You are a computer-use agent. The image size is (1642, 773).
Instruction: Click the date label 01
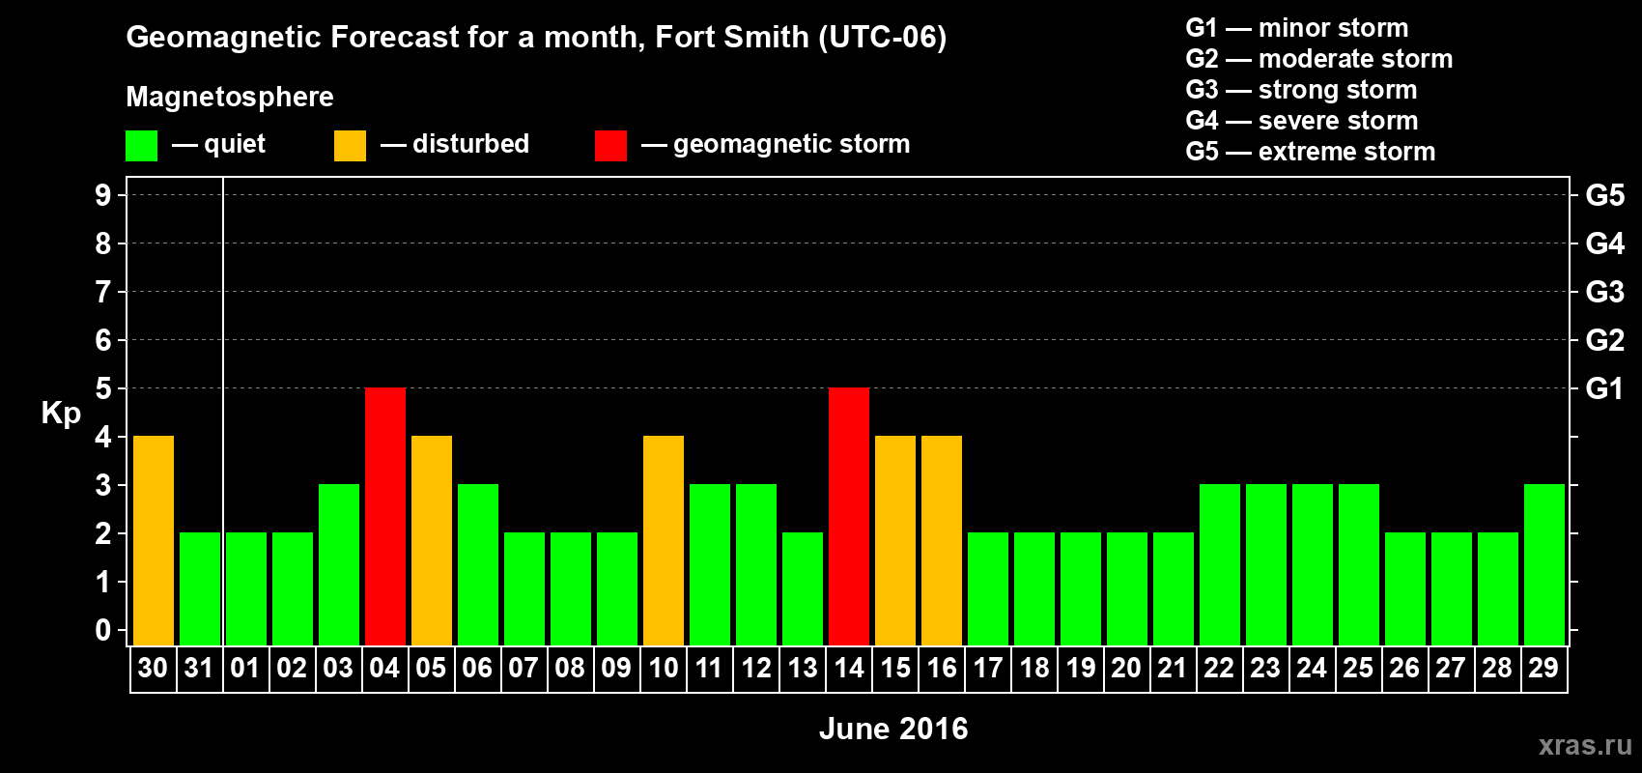pos(245,669)
